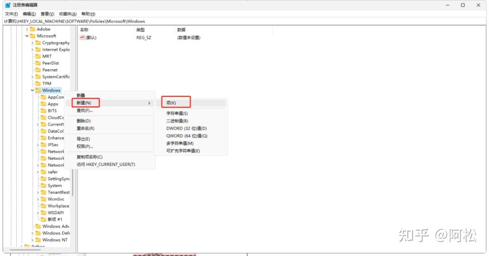Collapse the Microsoft key in tree
This screenshot has width=489, height=256.
[27, 36]
